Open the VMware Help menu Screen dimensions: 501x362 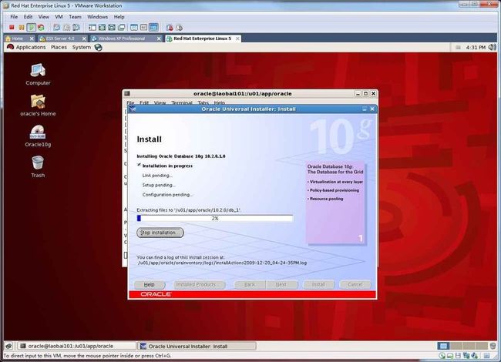(x=119, y=17)
